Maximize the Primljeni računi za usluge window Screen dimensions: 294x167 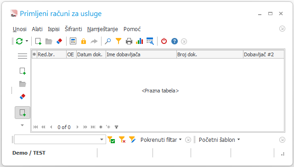point(270,13)
